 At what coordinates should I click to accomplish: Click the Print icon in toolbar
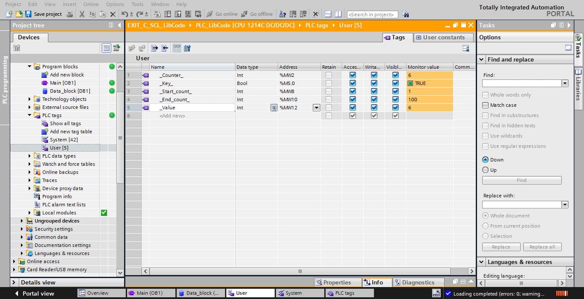coord(70,14)
